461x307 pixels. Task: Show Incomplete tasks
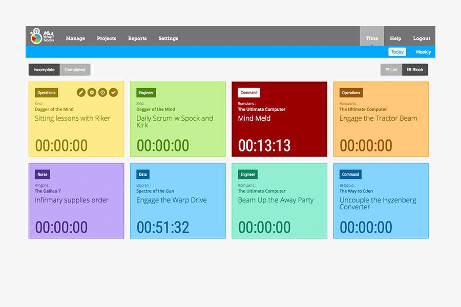click(x=44, y=70)
